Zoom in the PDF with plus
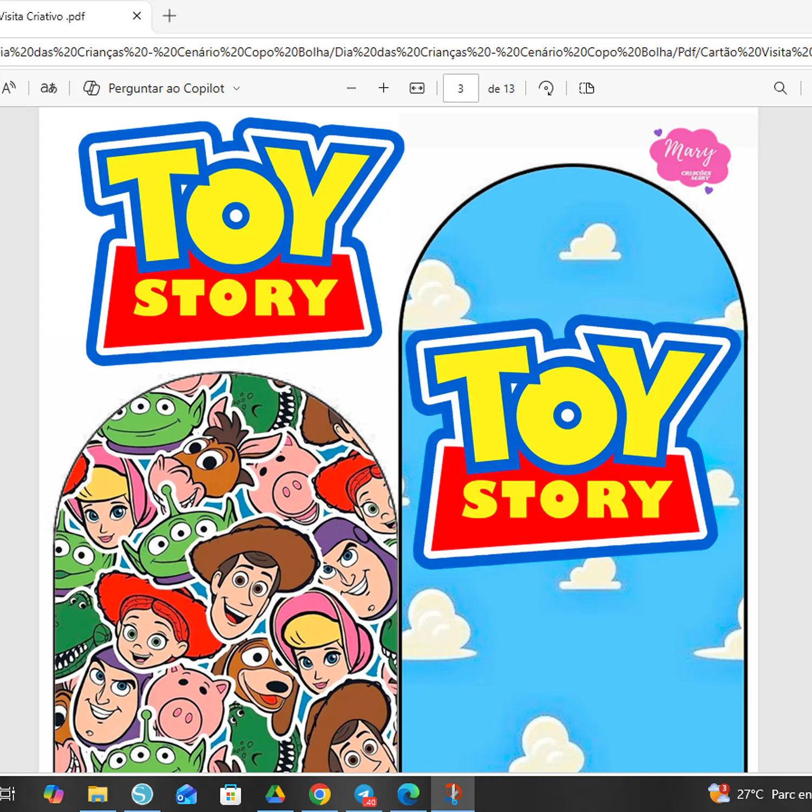The height and width of the screenshot is (812, 812). [x=383, y=88]
